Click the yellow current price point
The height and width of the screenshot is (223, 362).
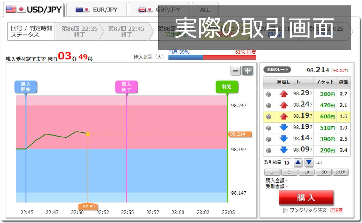[x=88, y=134]
